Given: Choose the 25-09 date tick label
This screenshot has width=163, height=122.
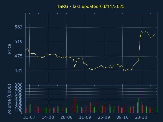Looking at the screenshot, I should (104, 117).
